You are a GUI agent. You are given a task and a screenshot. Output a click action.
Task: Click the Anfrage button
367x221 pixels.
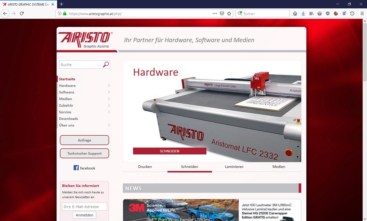84,140
